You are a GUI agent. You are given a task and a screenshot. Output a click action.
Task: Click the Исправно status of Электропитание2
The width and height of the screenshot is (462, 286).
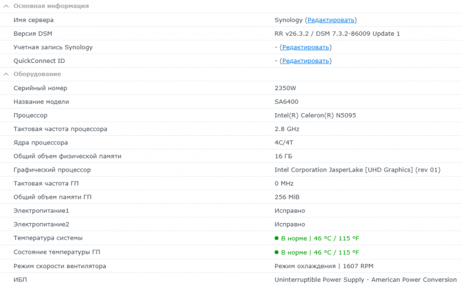pyautogui.click(x=290, y=224)
